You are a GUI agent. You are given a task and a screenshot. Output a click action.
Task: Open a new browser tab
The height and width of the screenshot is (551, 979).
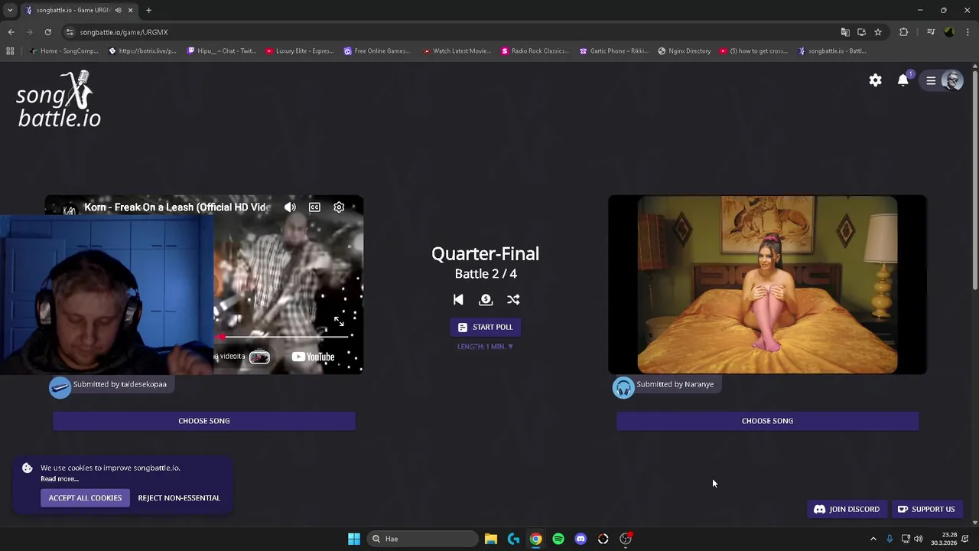click(148, 10)
